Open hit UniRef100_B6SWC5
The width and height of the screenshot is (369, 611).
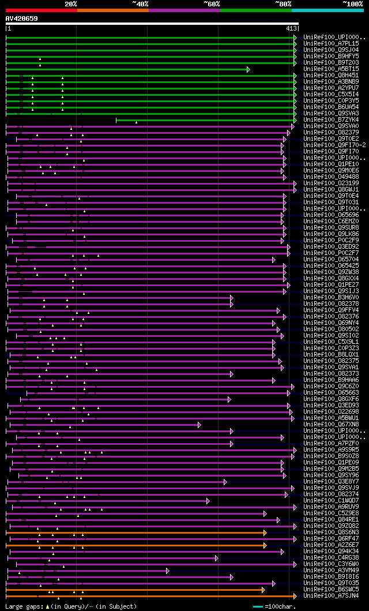tap(332, 589)
